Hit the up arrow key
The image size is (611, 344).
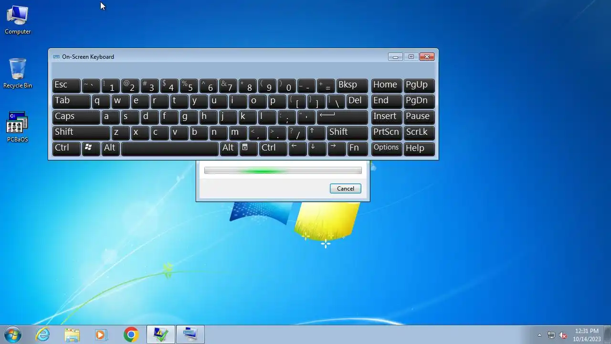[x=316, y=132]
